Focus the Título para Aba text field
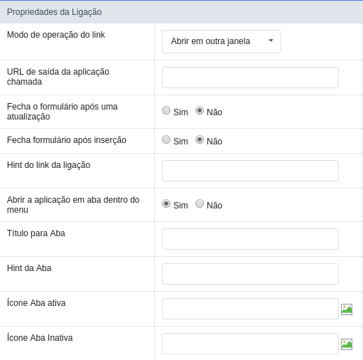The height and width of the screenshot is (360, 363). 250,239
